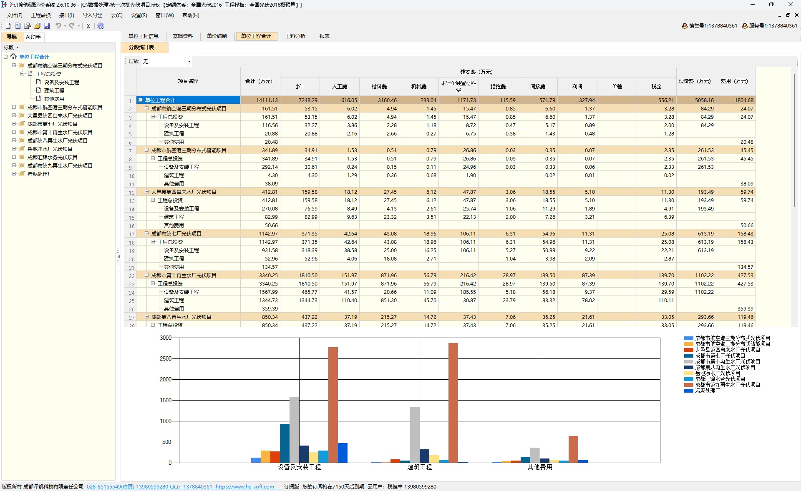This screenshot has width=801, height=491.
Task: Click the page icon next to 设备及安装工程 in tree
Action: point(38,82)
